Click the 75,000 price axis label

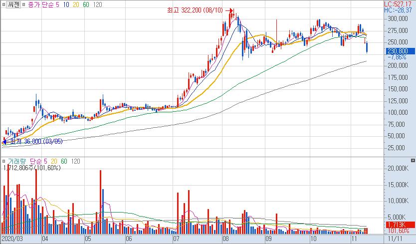398,124
